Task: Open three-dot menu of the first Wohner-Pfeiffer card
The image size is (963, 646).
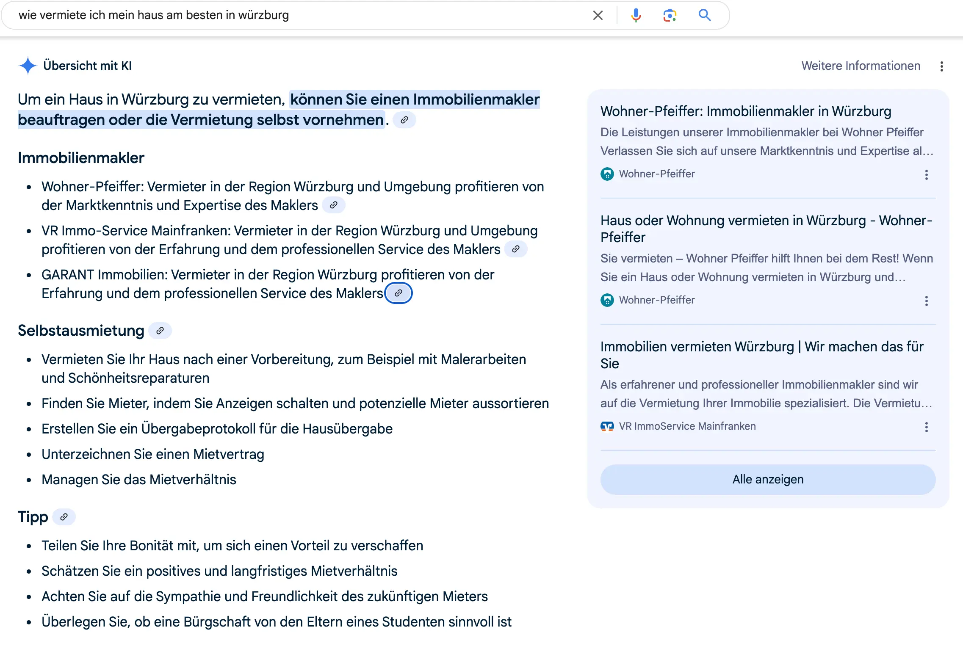Action: click(x=927, y=175)
